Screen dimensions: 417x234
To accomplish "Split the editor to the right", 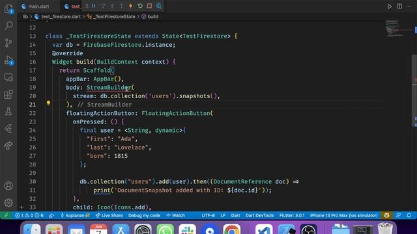I will coord(399,6).
